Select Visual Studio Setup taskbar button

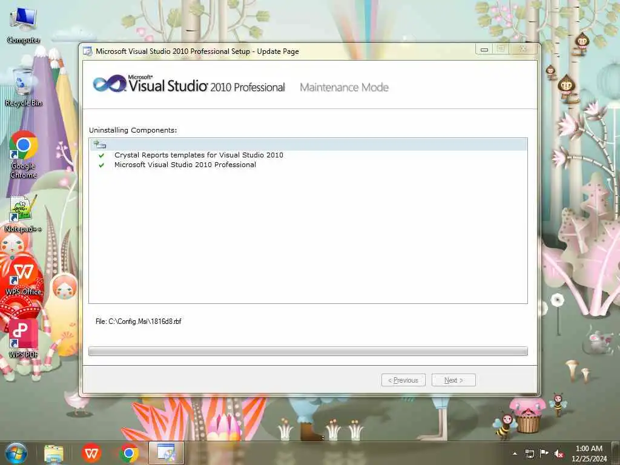166,453
